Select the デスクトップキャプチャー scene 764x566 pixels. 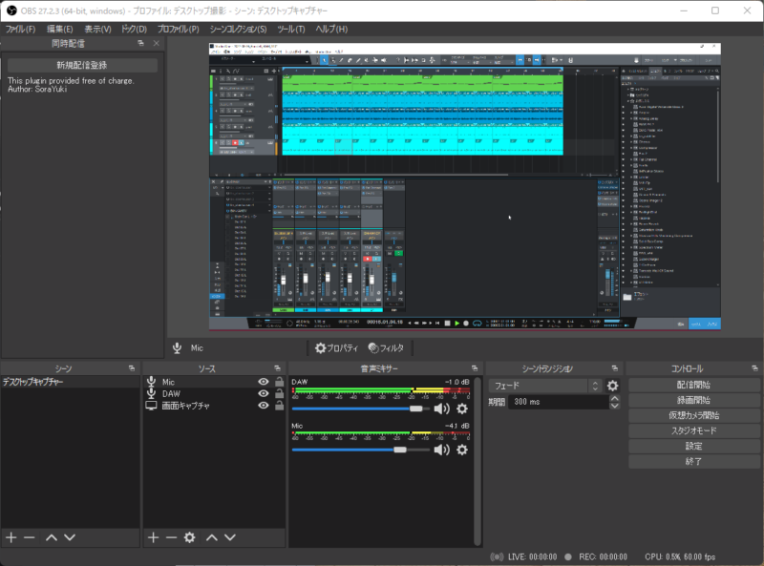pos(70,382)
